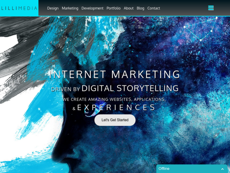Image resolution: width=230 pixels, height=173 pixels.
Task: Click the constellation graphic in hero image
Action: [201, 29]
